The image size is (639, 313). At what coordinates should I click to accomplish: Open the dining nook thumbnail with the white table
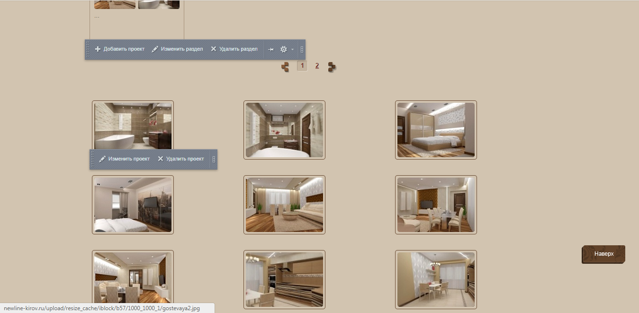(436, 279)
